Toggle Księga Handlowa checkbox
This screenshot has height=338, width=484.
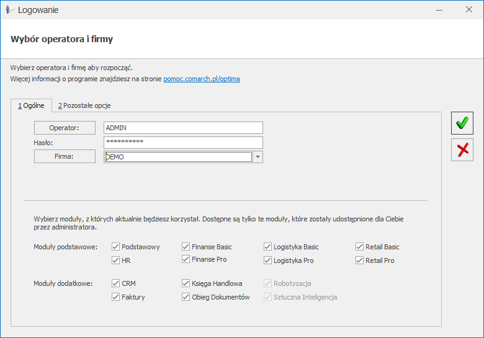click(x=186, y=283)
